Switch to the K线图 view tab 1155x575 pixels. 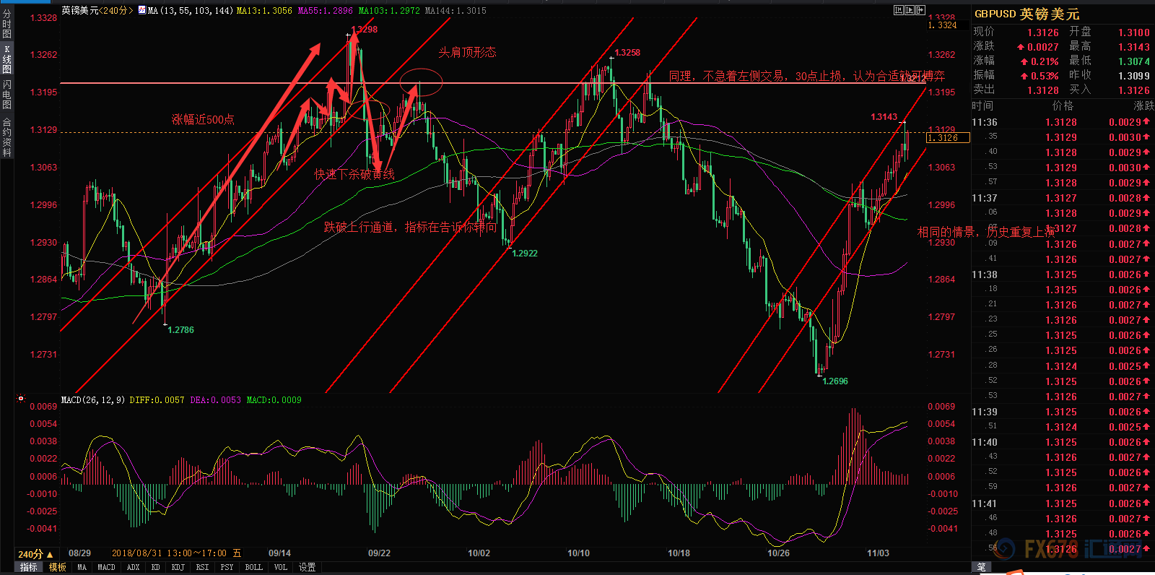point(6,59)
